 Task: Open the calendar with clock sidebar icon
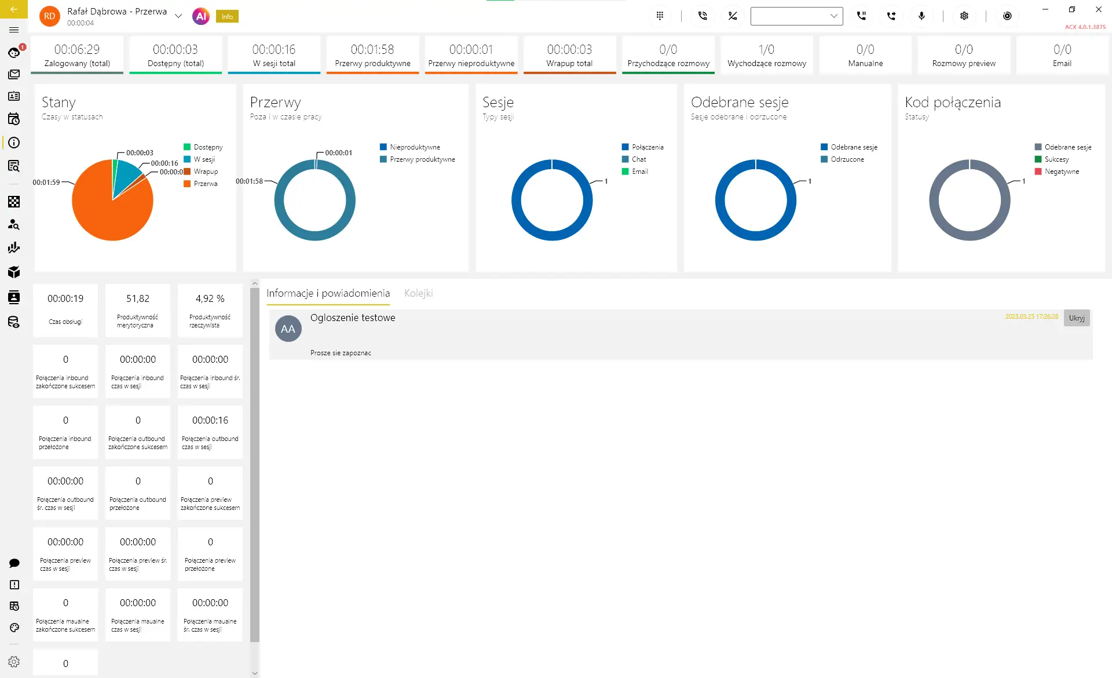click(14, 119)
